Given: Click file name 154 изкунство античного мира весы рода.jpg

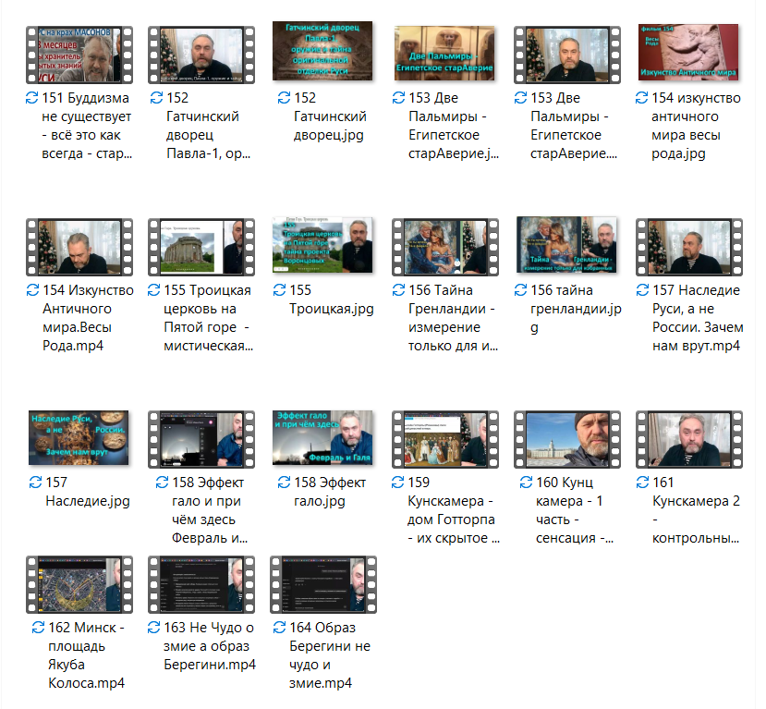Looking at the screenshot, I should coord(696,126).
